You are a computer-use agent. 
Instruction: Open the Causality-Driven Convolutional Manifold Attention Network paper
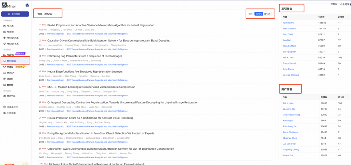109,41
